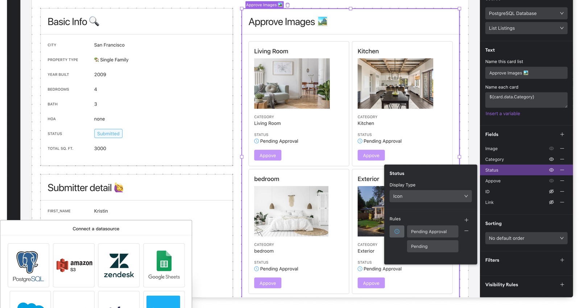580x308 pixels.
Task: Click the magnifier icon next to Basic Info
Action: pyautogui.click(x=94, y=21)
